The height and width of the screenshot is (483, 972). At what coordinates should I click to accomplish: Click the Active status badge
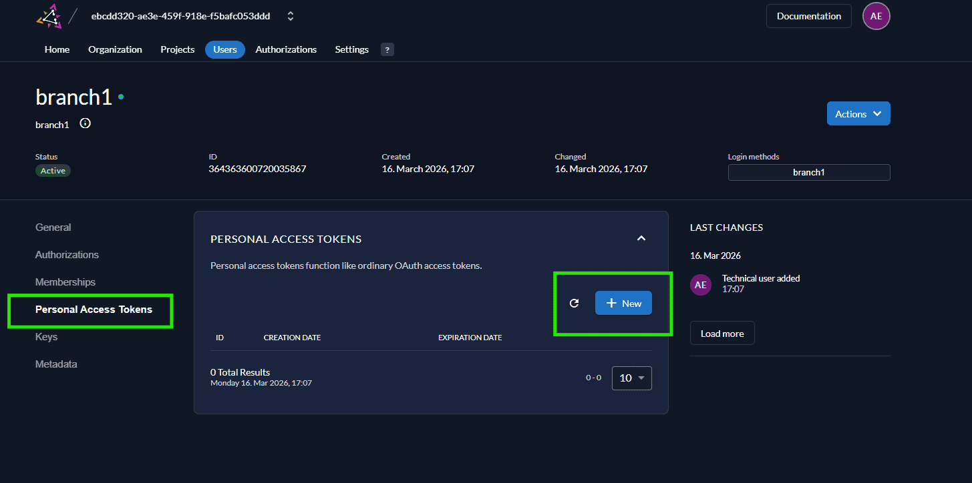point(53,170)
